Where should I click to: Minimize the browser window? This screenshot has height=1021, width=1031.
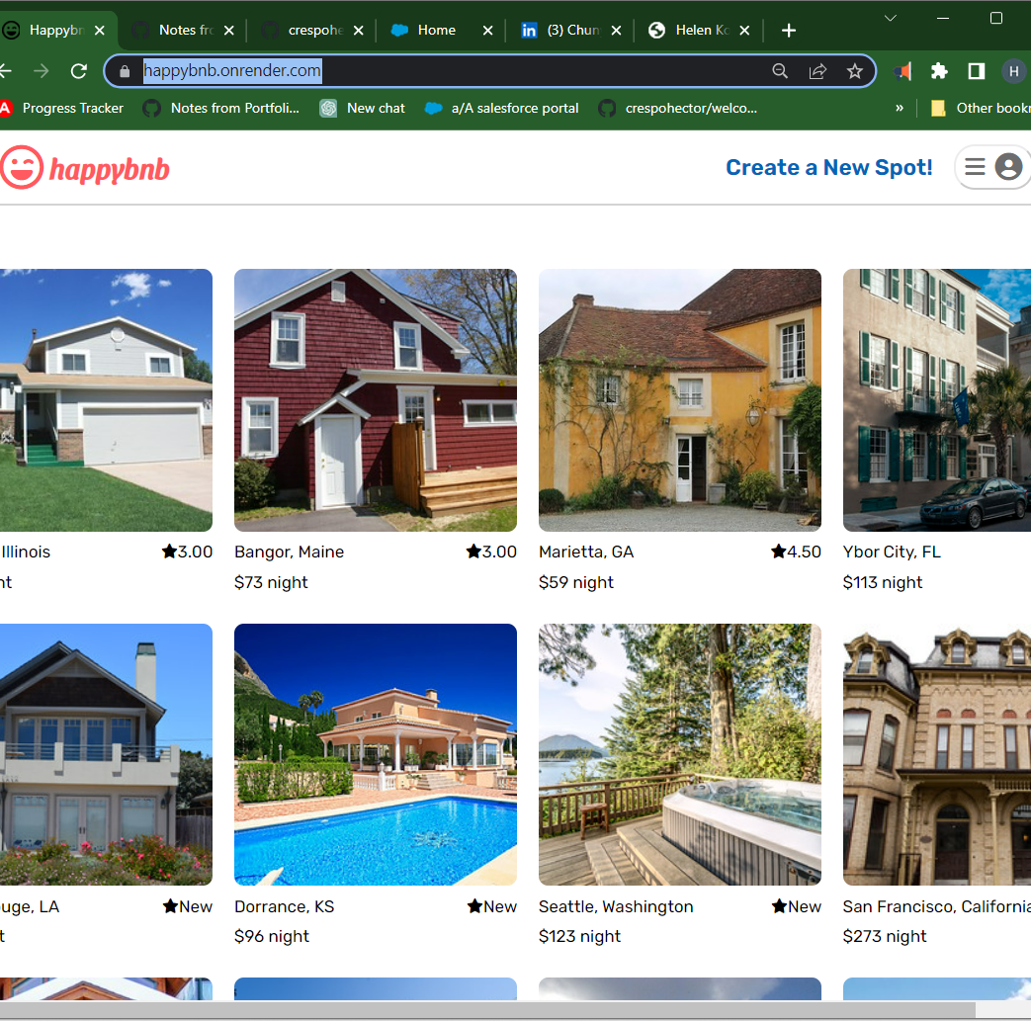coord(943,19)
